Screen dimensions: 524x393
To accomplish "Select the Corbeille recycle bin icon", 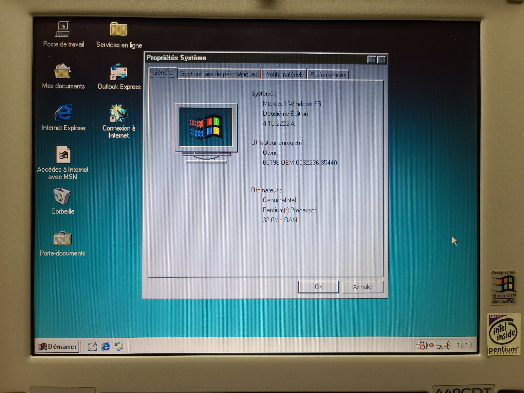I will (63, 201).
